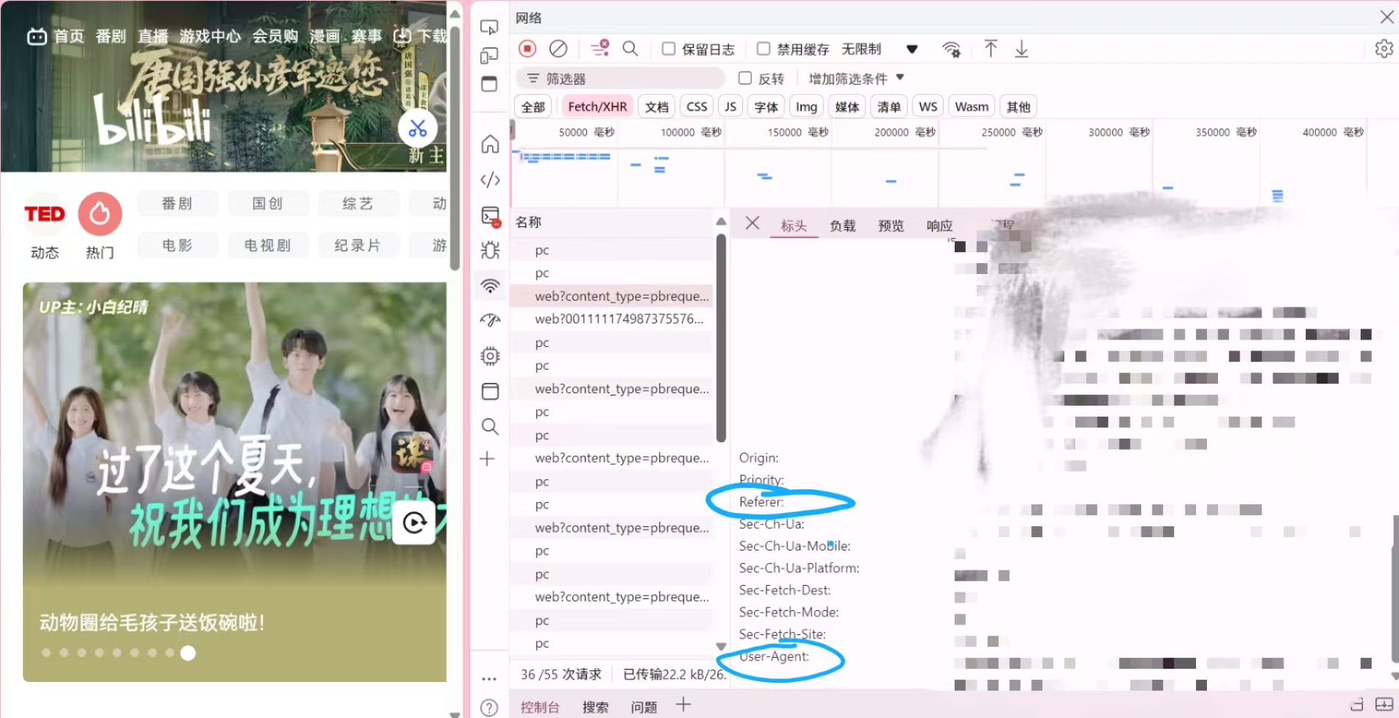Switch to the 负载 payload tab

842,226
